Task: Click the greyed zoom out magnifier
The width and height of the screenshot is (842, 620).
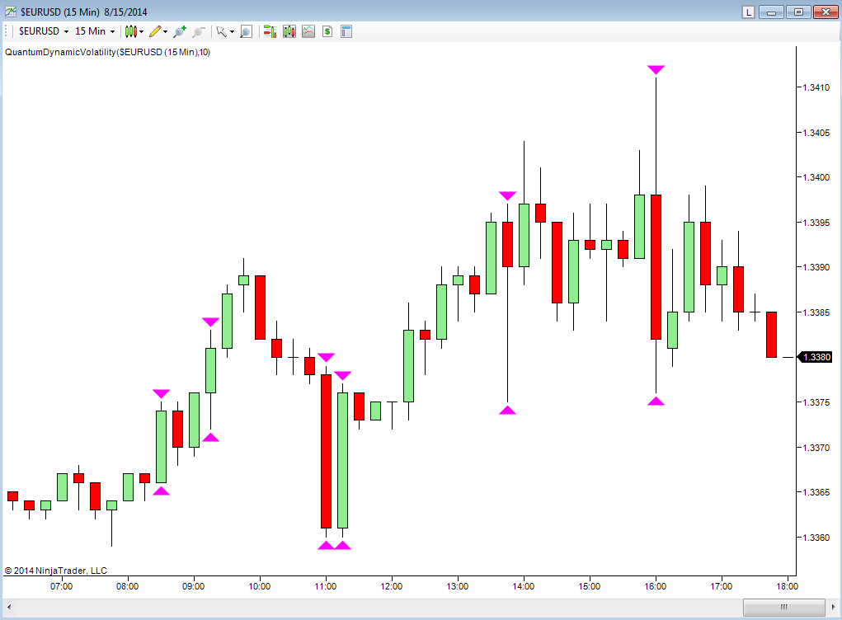Action: 199,31
